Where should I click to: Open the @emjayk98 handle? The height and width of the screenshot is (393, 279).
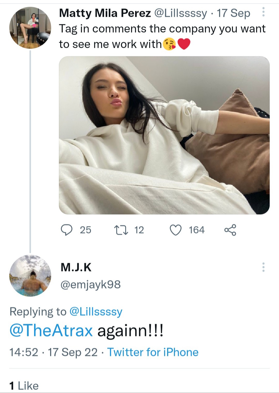(x=90, y=284)
